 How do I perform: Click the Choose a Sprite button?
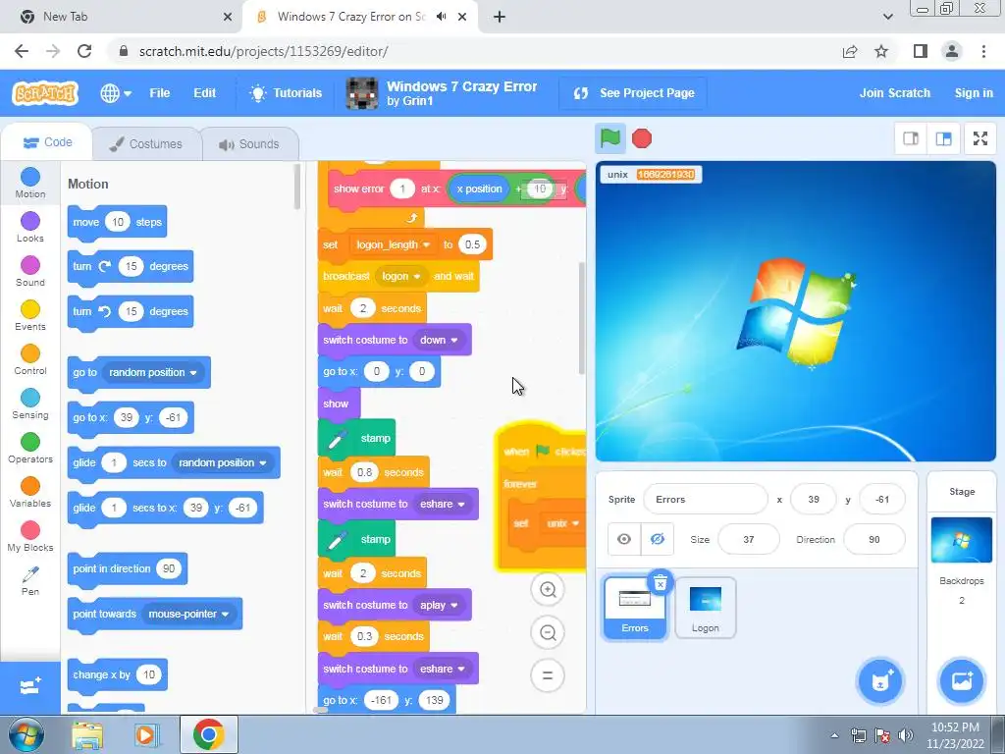tap(880, 681)
